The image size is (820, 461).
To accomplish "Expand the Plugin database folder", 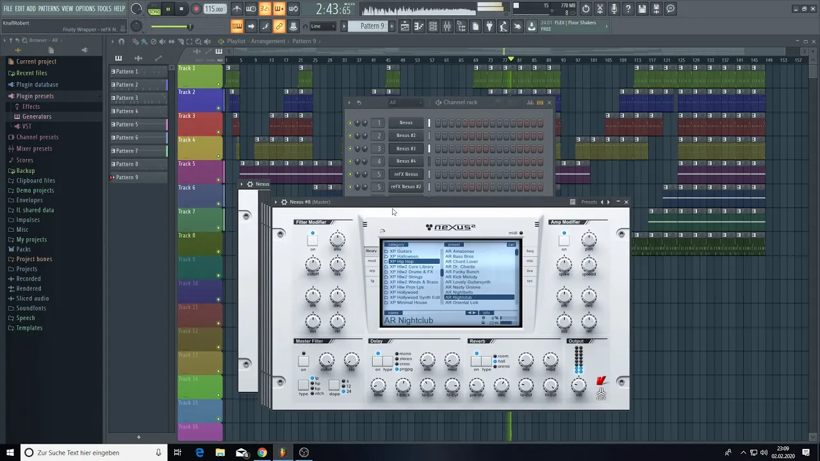I will coord(37,85).
